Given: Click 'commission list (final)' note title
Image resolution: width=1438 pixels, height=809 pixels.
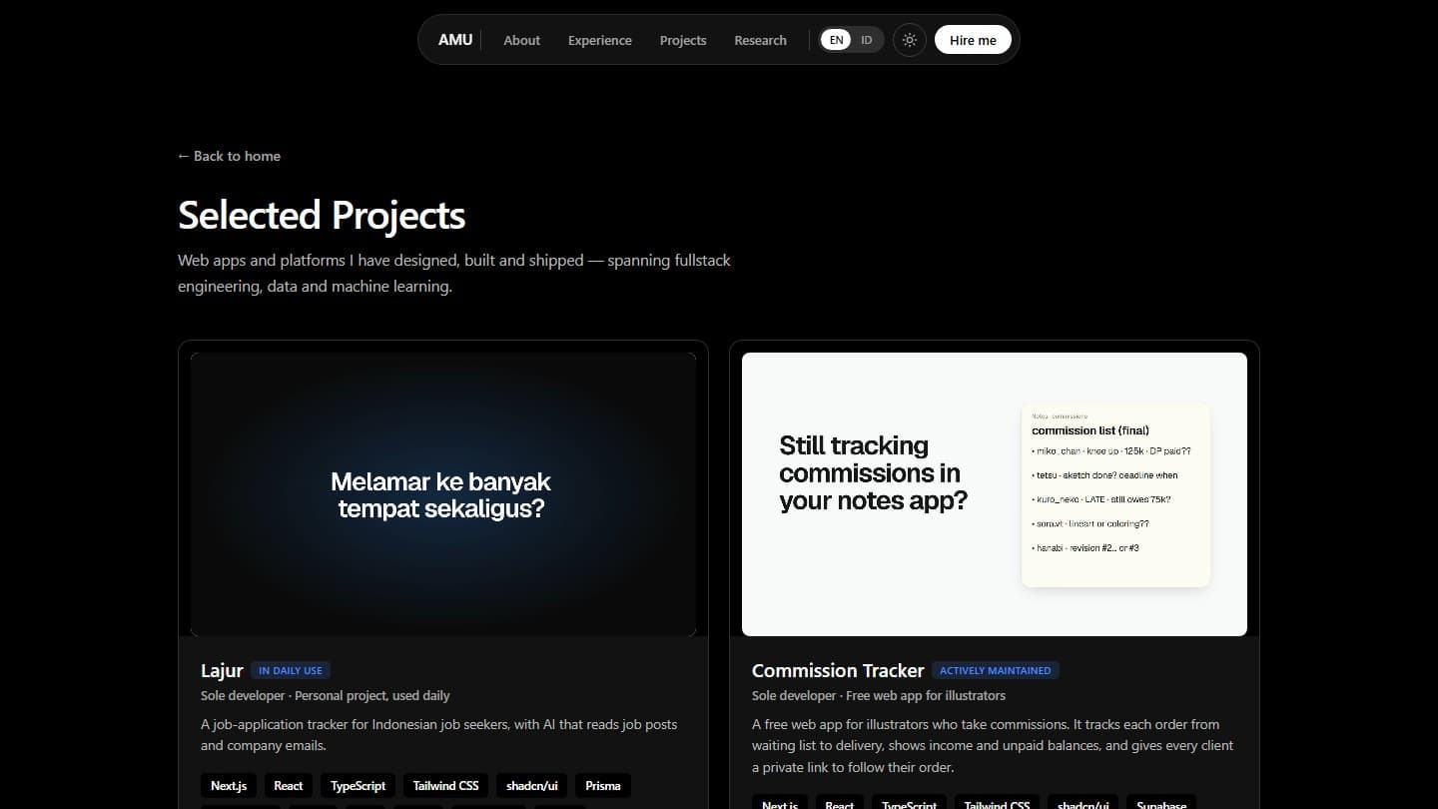Looking at the screenshot, I should pyautogui.click(x=1090, y=430).
